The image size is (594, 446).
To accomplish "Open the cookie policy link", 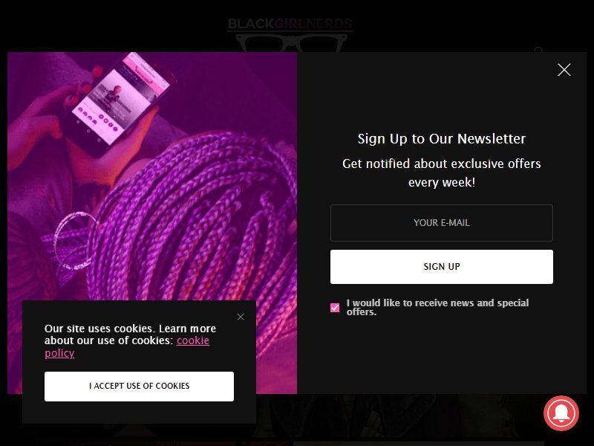I will (x=126, y=346).
